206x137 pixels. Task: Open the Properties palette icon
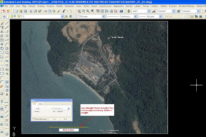[98, 11]
